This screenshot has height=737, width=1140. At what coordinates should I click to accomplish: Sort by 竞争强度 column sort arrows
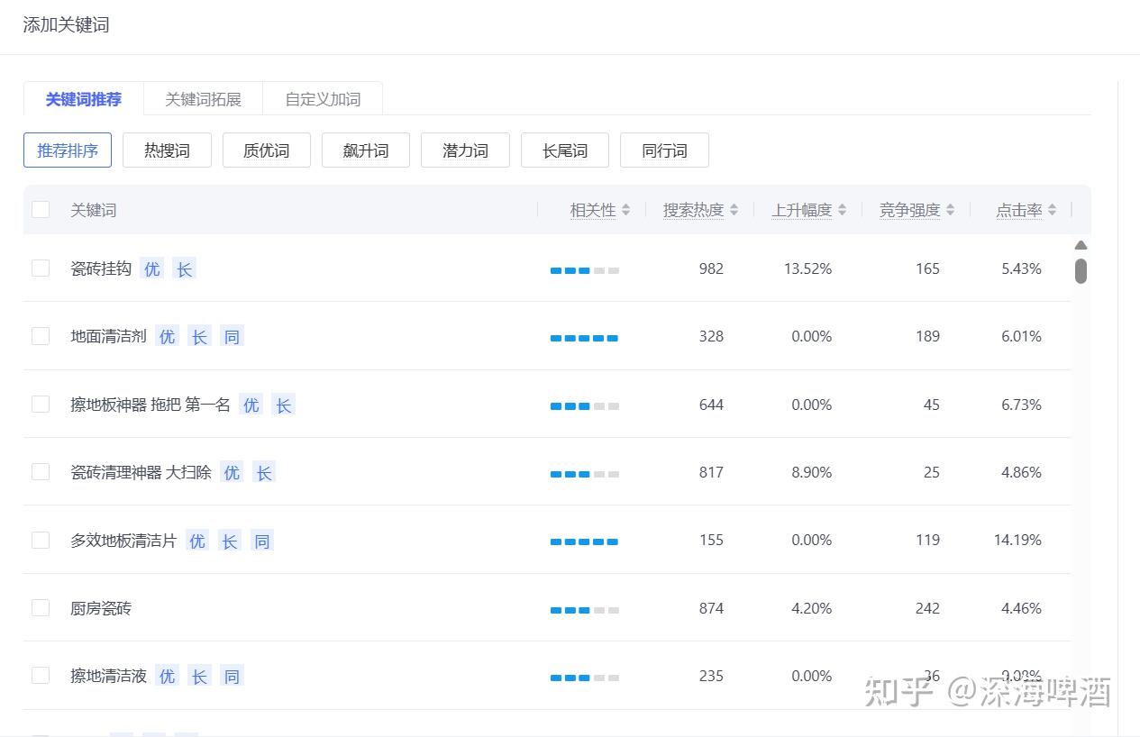click(950, 210)
